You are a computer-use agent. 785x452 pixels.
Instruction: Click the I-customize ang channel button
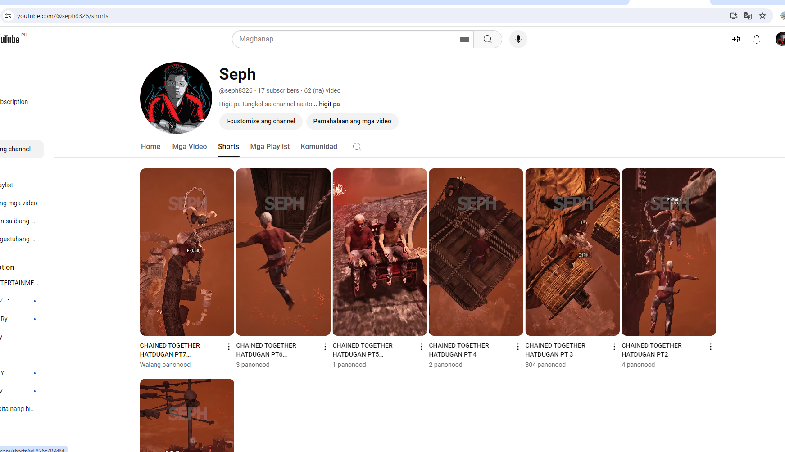pos(261,122)
